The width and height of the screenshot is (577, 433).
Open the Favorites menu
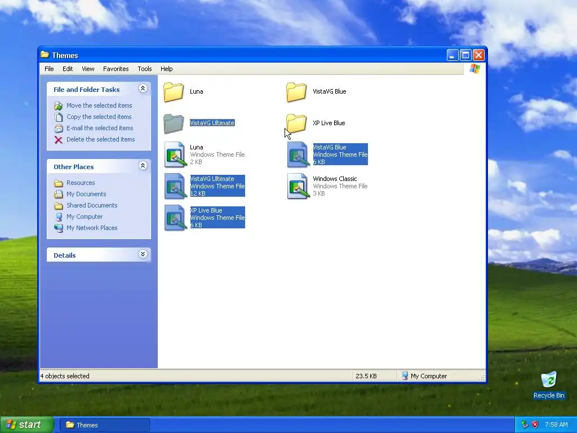coord(116,69)
